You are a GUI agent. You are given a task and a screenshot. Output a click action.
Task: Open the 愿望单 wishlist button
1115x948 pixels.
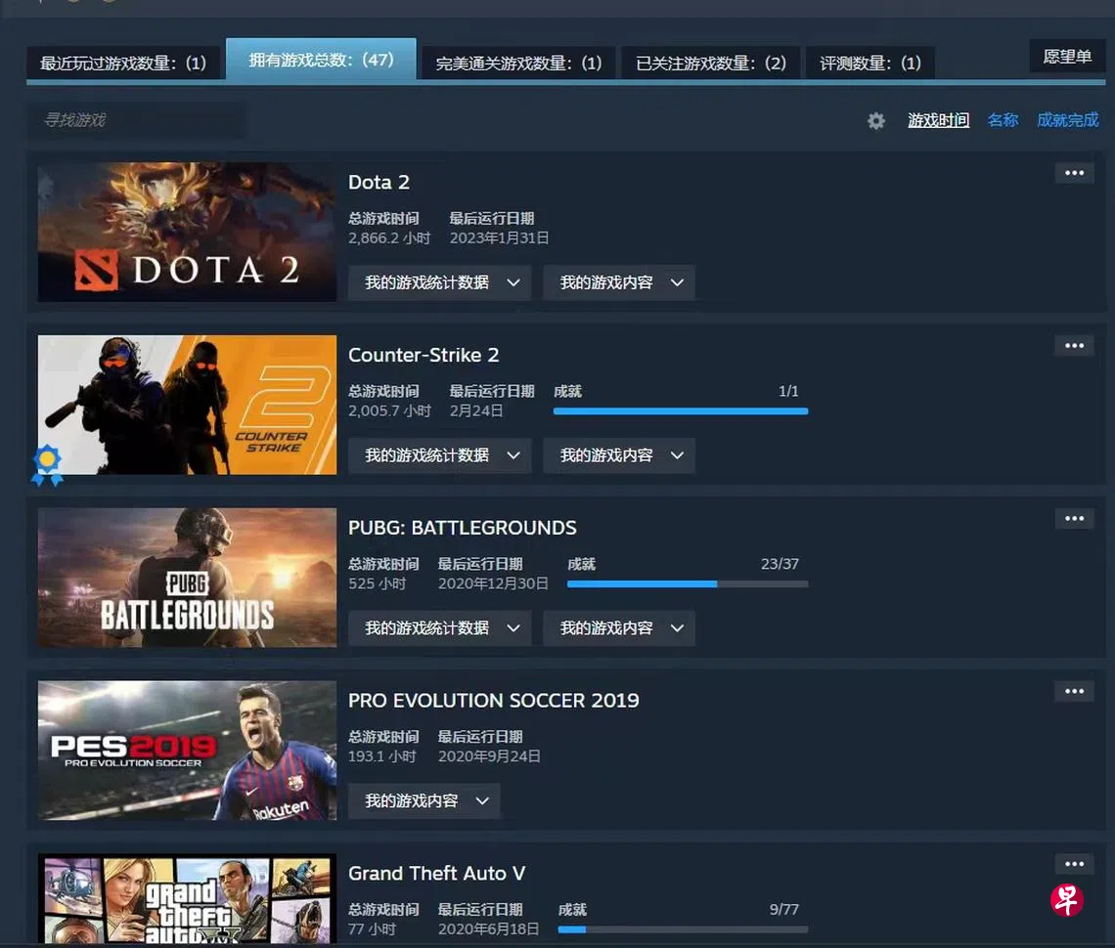1067,57
